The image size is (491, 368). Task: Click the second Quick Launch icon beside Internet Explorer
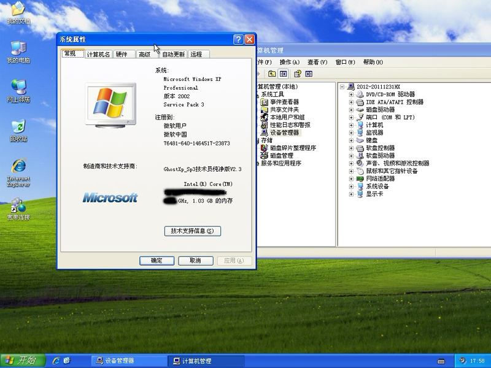coord(67,361)
